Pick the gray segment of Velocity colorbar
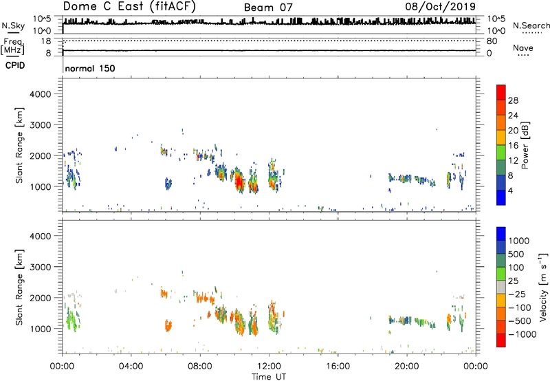The width and height of the screenshot is (550, 381). pyautogui.click(x=501, y=287)
